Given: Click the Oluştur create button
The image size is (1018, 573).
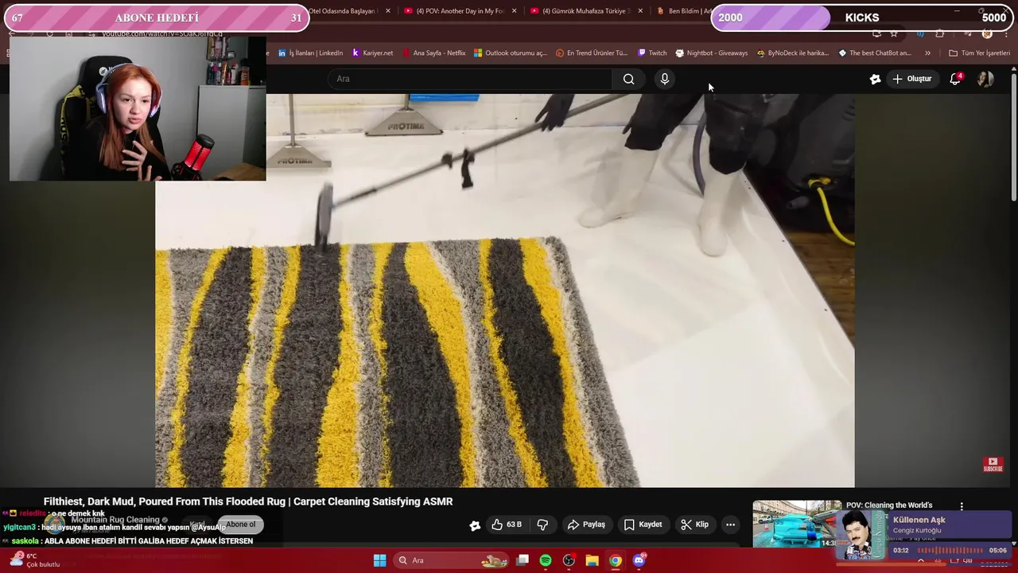Looking at the screenshot, I should [911, 79].
